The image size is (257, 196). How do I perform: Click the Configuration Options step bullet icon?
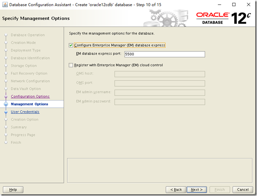click(x=6, y=96)
